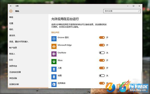Click the 应用商店 app name
Image resolution: width=150 pixels, height=94 pixels.
61,83
